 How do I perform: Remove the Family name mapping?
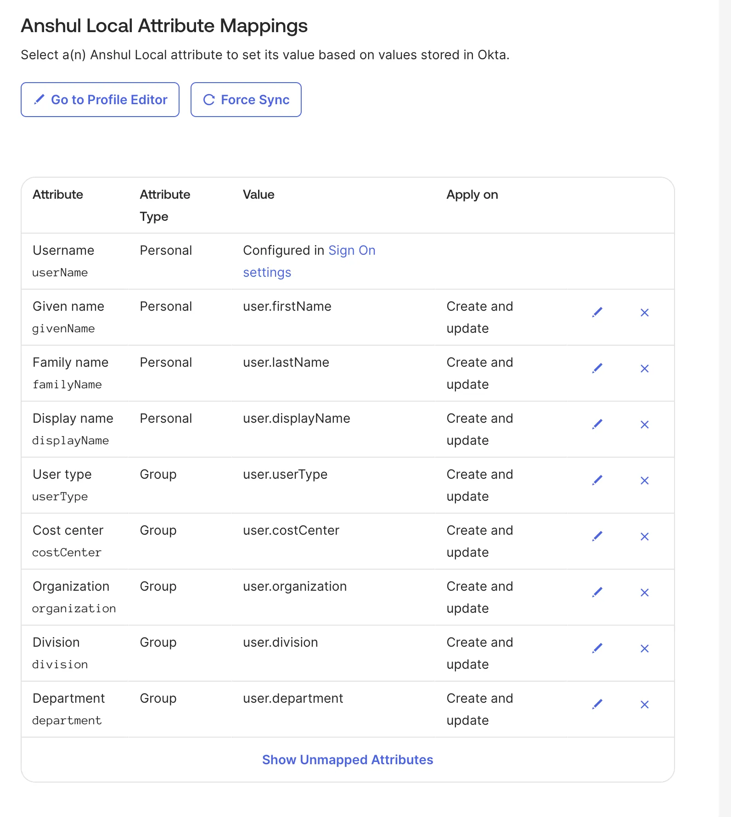(644, 369)
